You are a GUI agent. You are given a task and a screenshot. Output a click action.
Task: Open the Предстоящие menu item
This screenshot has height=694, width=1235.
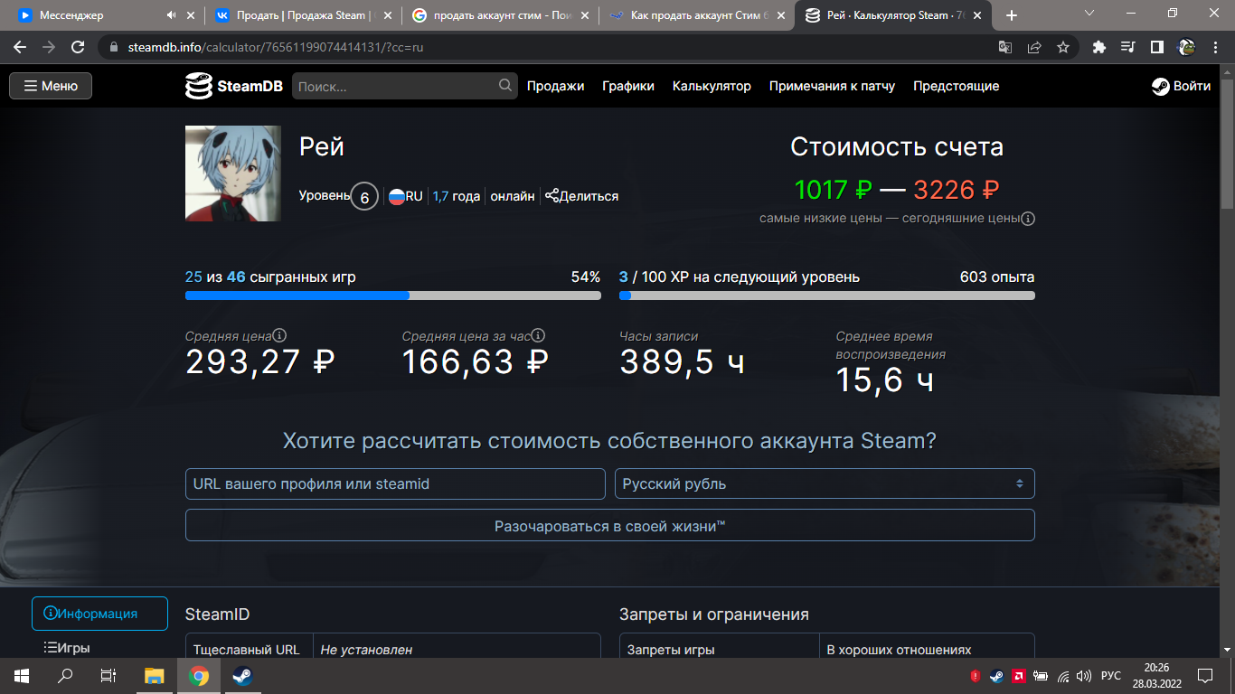point(956,86)
